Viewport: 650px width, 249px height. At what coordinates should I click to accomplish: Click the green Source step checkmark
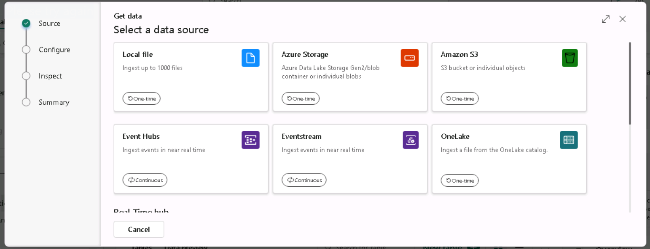tap(26, 24)
